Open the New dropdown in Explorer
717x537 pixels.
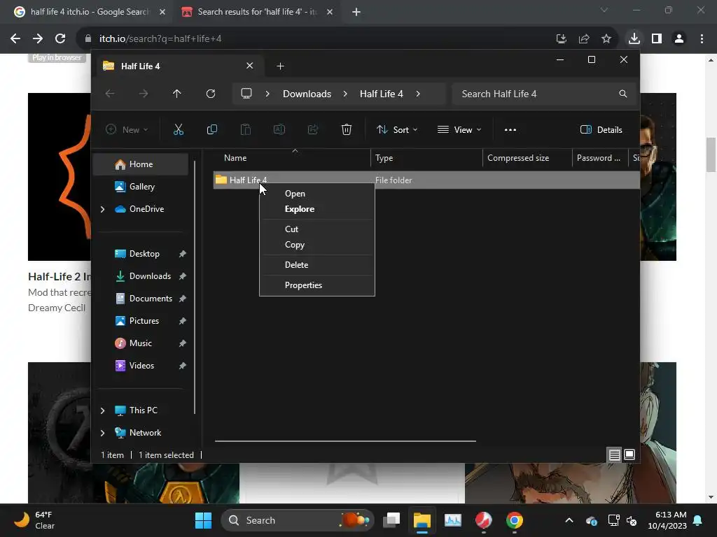coord(127,129)
